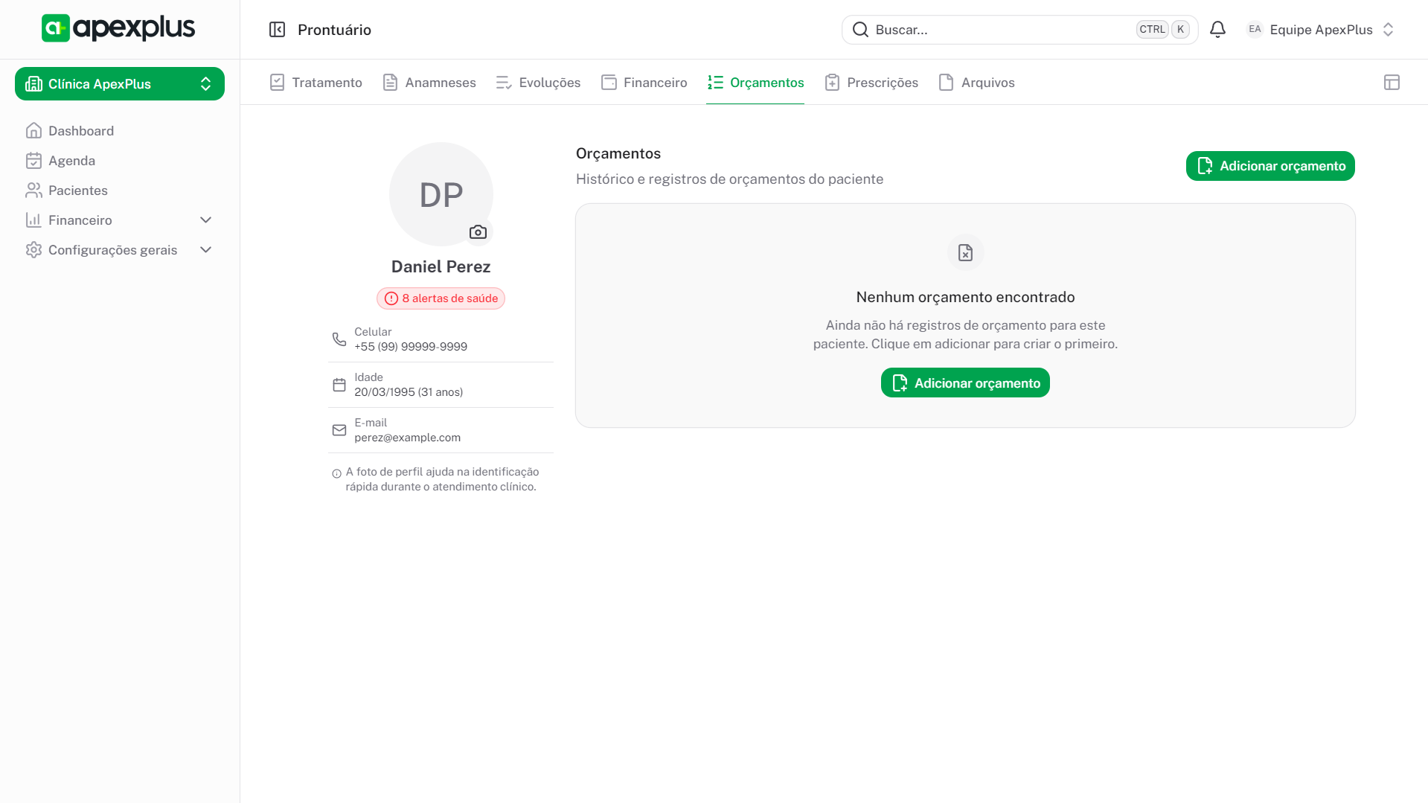Viewport: 1428px width, 803px height.
Task: Open the notifications bell
Action: tap(1217, 30)
